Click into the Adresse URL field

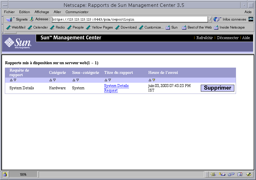130,19
